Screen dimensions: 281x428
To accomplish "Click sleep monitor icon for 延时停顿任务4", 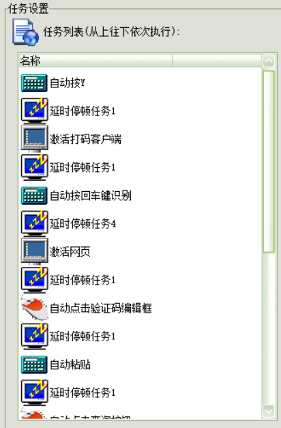I will click(x=34, y=223).
